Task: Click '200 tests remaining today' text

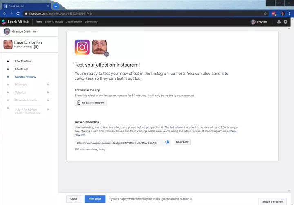Action: tap(90, 149)
